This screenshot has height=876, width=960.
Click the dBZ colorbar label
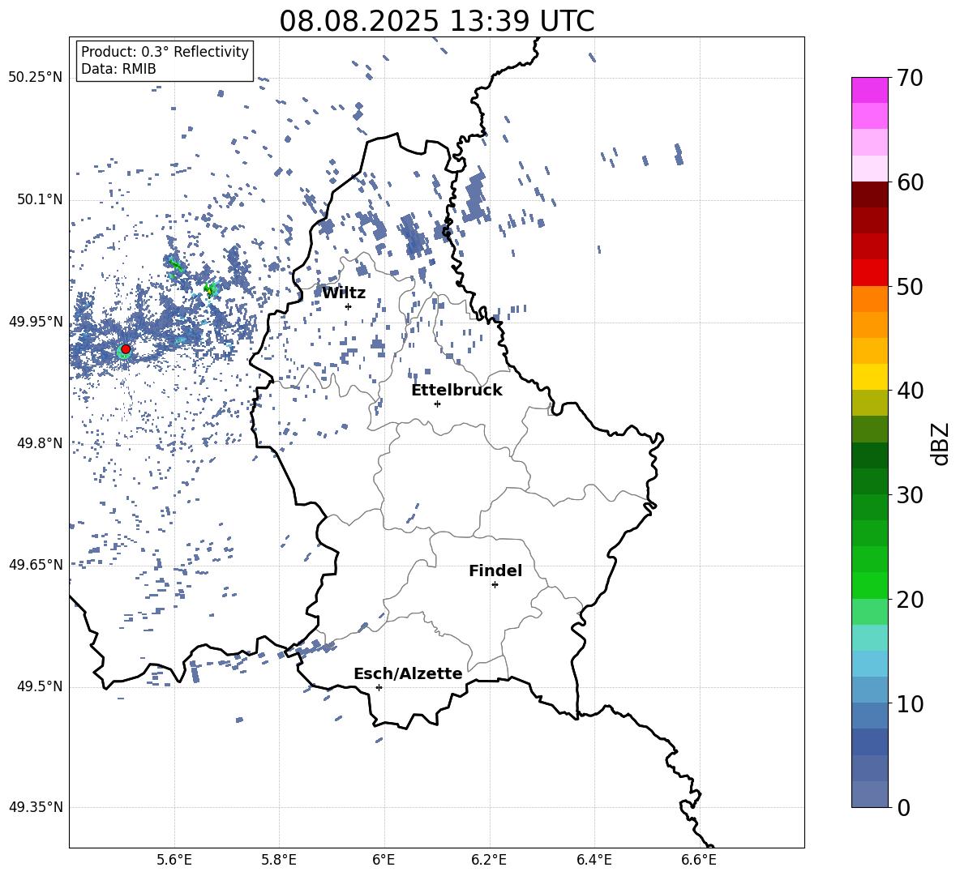point(941,443)
